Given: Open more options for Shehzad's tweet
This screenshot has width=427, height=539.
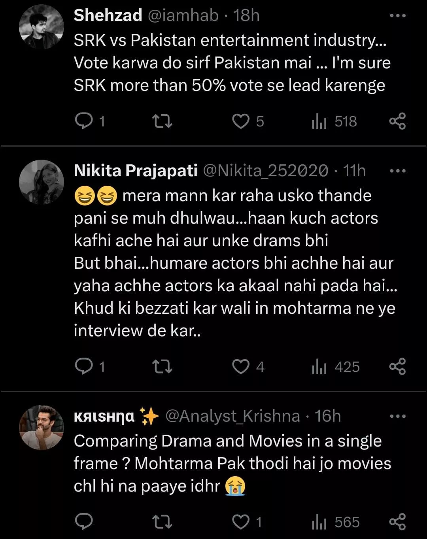Looking at the screenshot, I should (x=397, y=16).
